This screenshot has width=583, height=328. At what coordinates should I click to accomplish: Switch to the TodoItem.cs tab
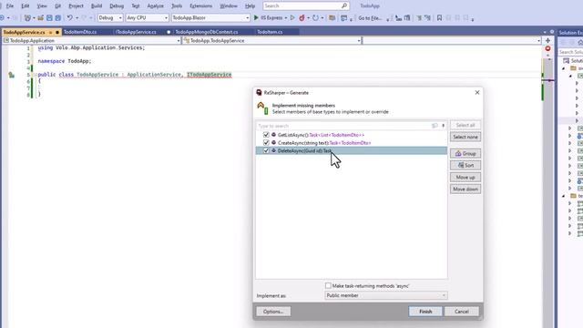coord(270,32)
